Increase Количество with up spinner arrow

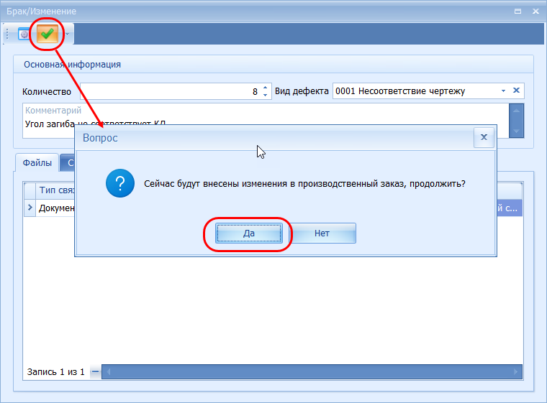pyautogui.click(x=265, y=88)
